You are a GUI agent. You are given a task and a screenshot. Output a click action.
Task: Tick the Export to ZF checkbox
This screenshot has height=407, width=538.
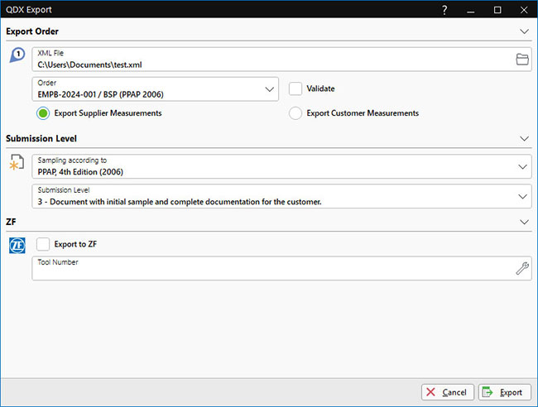tap(43, 243)
